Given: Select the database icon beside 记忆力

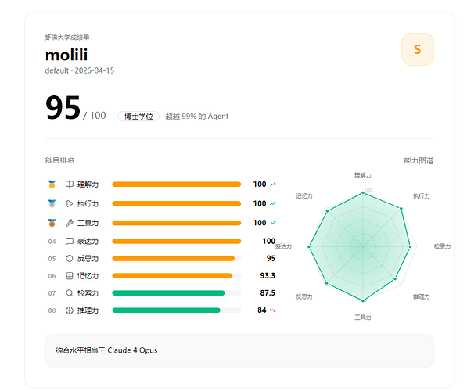Looking at the screenshot, I should (x=70, y=276).
